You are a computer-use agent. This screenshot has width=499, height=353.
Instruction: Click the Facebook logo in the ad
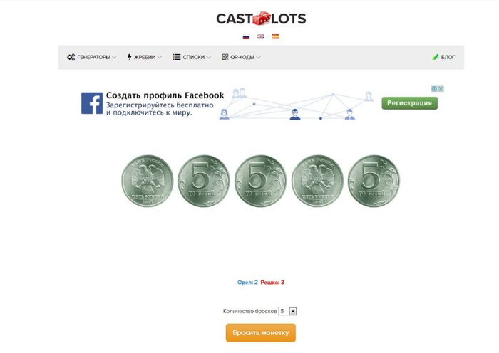(92, 103)
